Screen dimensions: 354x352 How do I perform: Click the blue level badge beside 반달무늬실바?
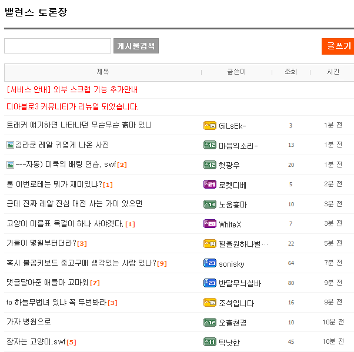coord(209,283)
